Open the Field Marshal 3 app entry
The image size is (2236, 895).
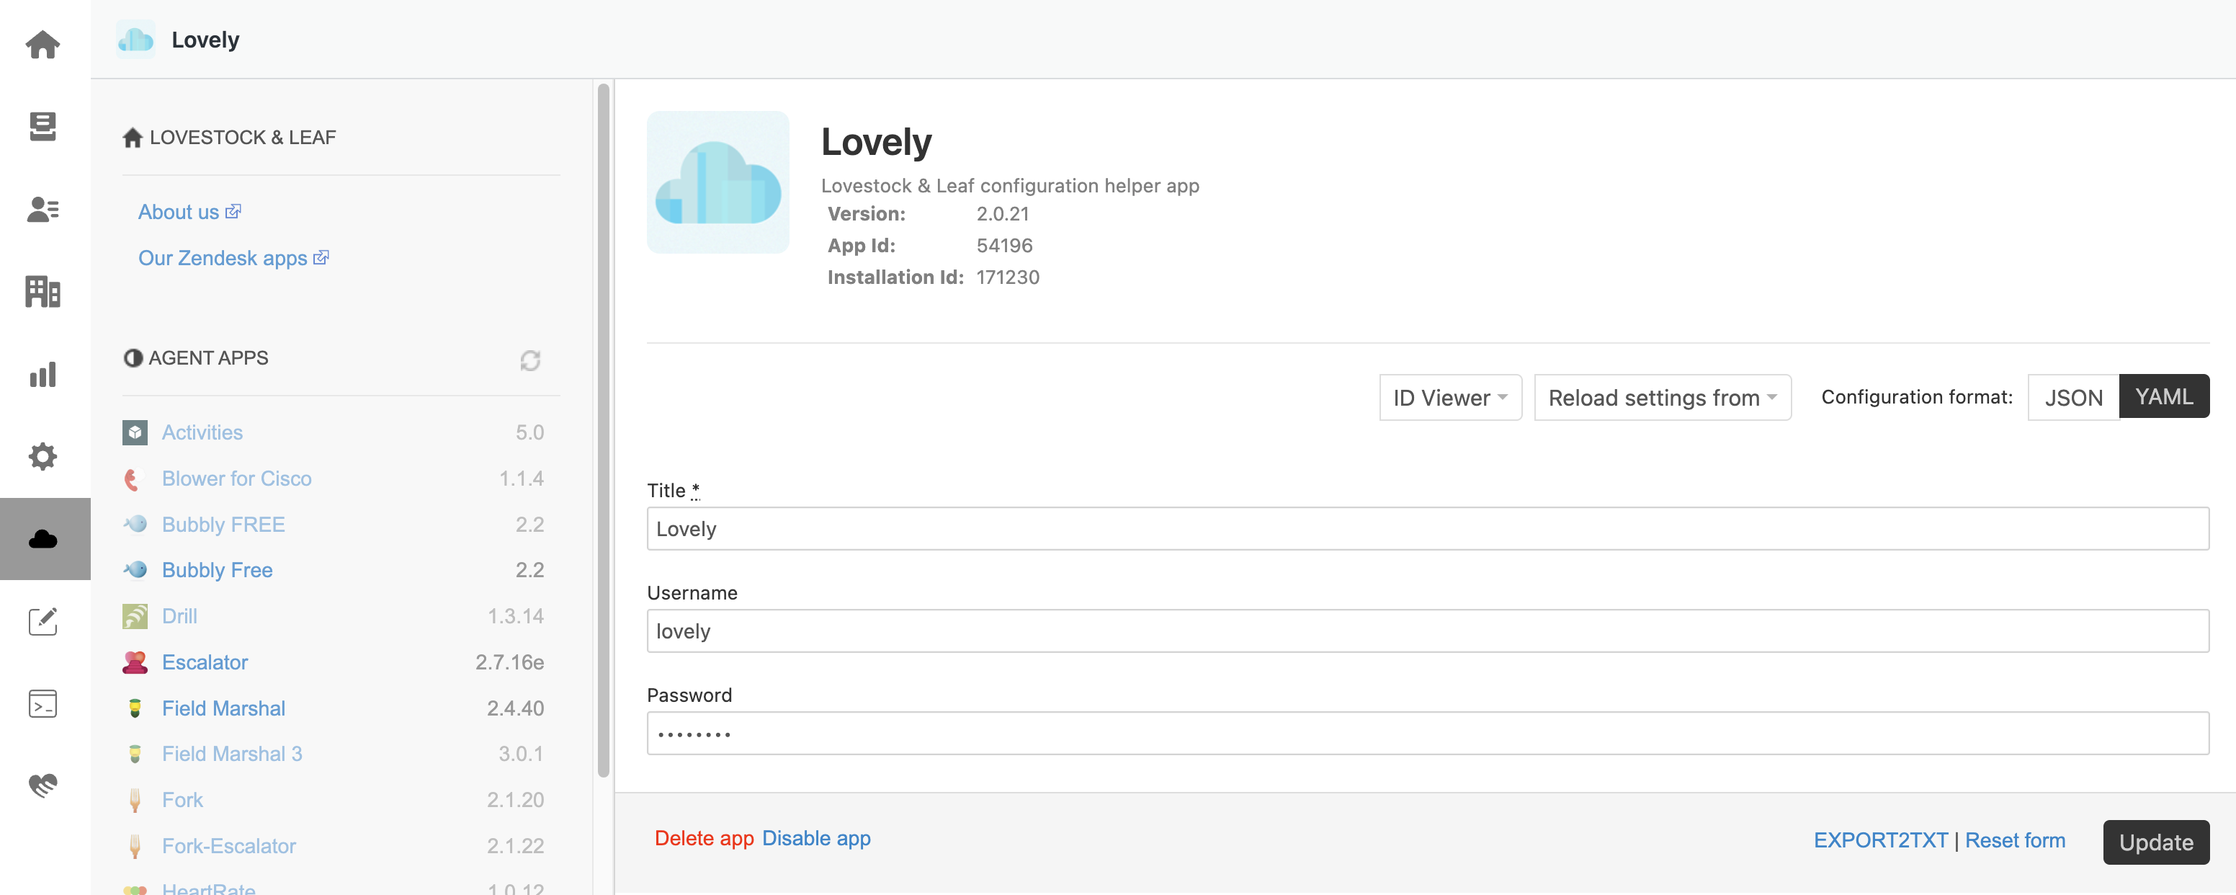232,754
